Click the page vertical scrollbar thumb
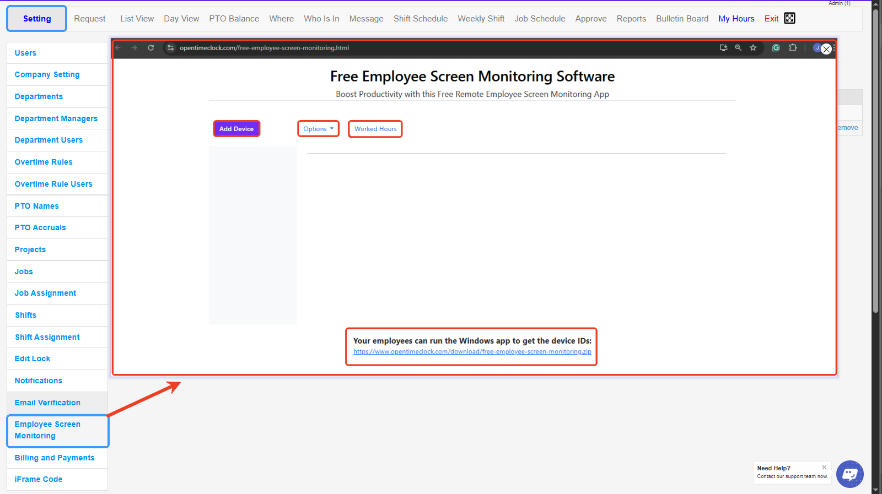Viewport: 882px width, 494px height. click(875, 160)
